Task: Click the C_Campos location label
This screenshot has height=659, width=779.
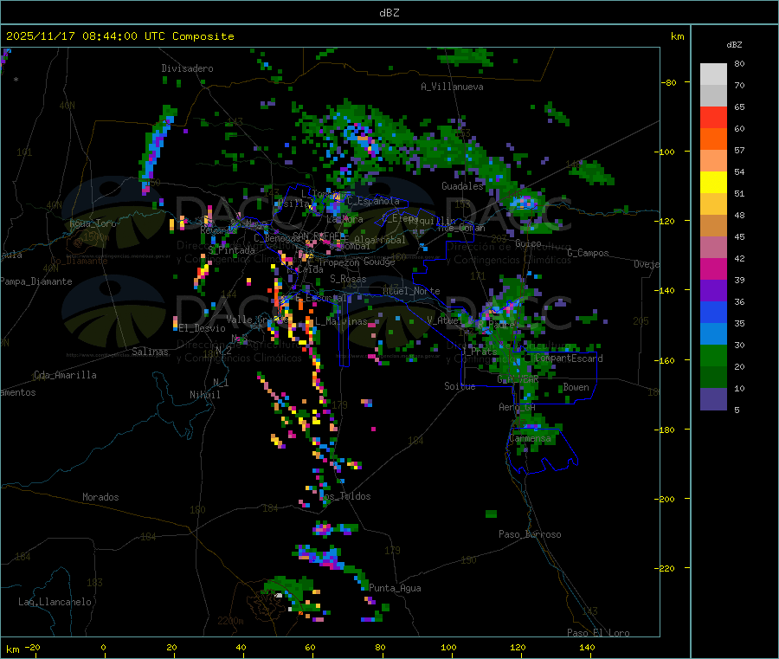Action: (588, 253)
